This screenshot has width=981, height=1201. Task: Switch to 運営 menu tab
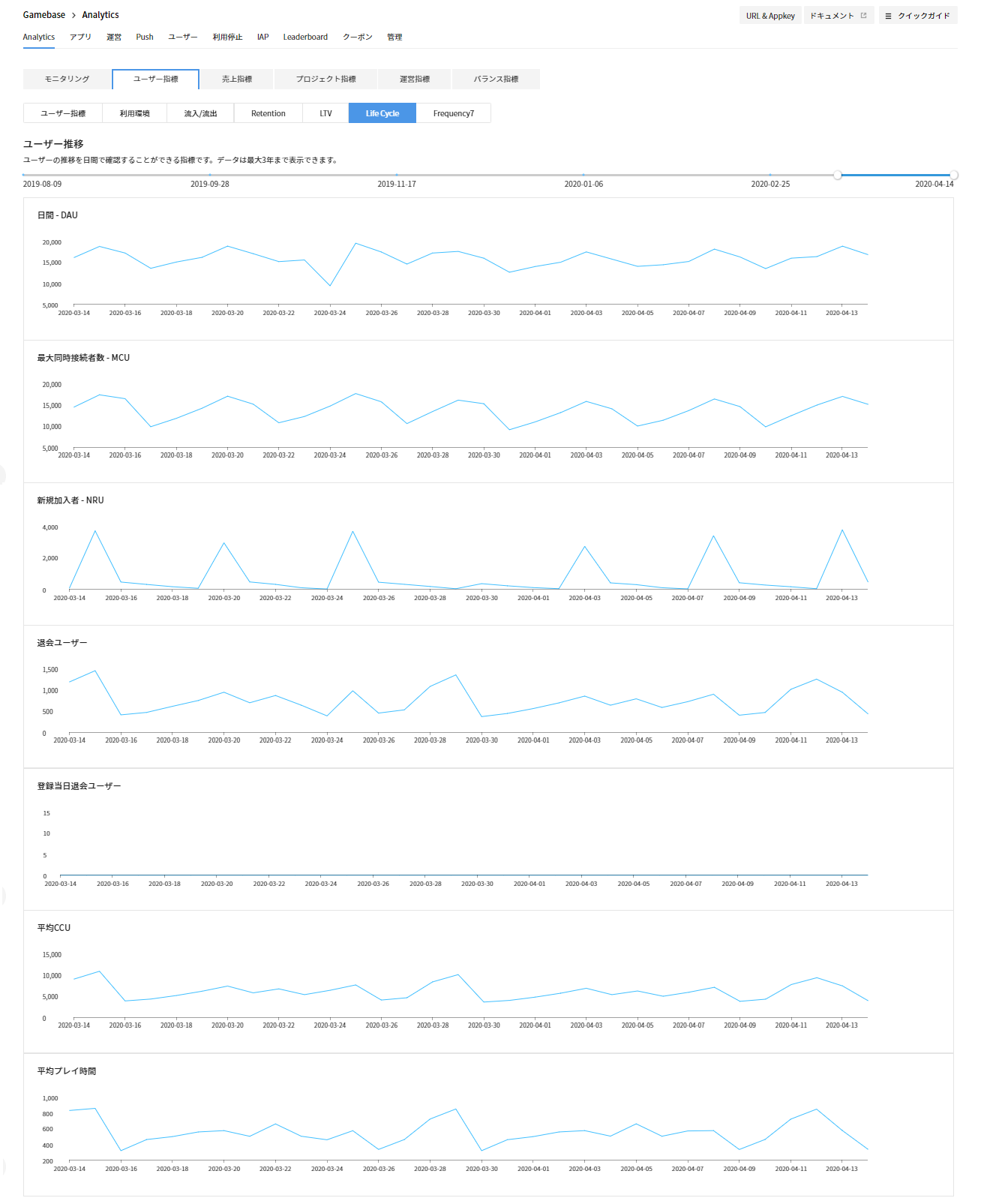pyautogui.click(x=114, y=37)
